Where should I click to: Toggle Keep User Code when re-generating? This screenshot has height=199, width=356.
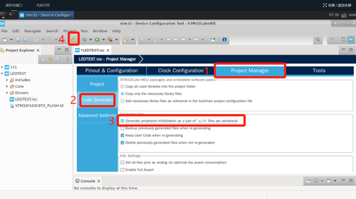[123, 136]
